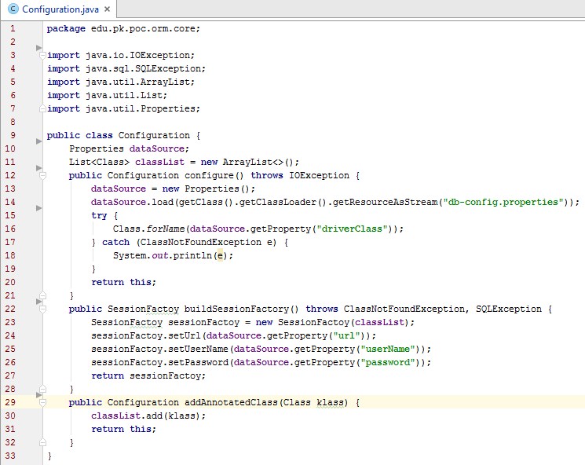This screenshot has width=585, height=465.
Task: Click fold end marker at line 21
Action: click(x=42, y=295)
